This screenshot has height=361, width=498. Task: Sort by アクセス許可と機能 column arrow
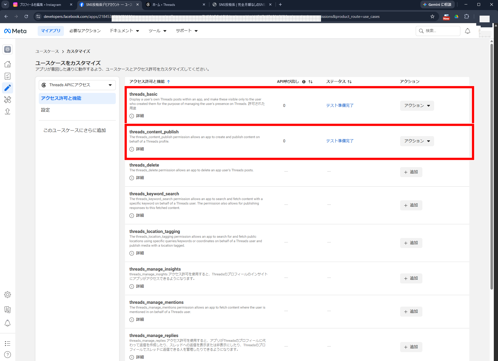pyautogui.click(x=169, y=82)
